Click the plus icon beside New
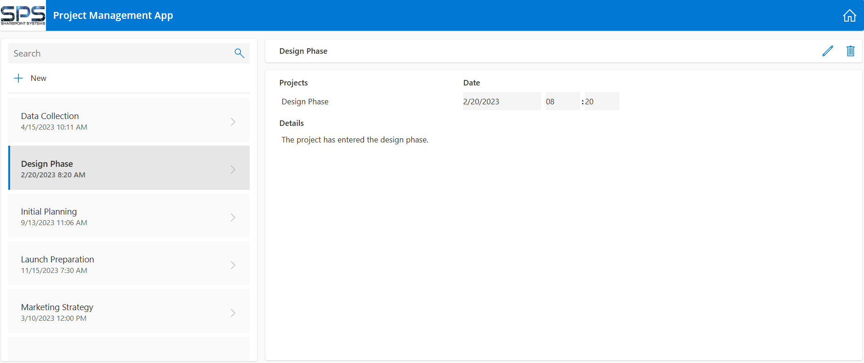This screenshot has height=363, width=864. point(18,78)
